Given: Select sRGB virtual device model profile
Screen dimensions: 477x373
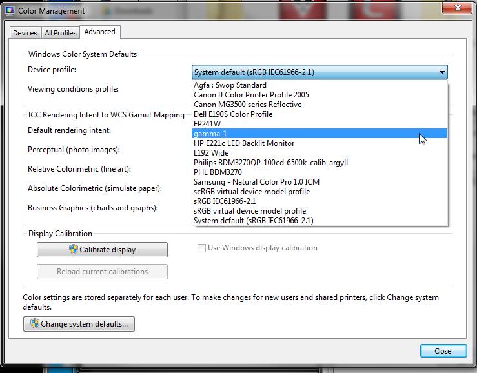Looking at the screenshot, I should [320, 211].
